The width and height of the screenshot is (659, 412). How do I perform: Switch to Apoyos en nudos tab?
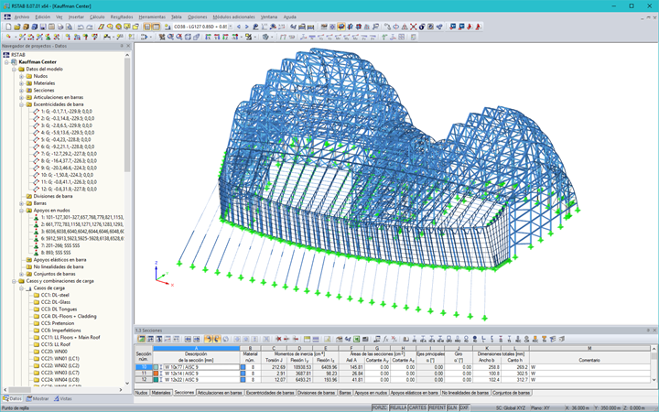(371, 393)
